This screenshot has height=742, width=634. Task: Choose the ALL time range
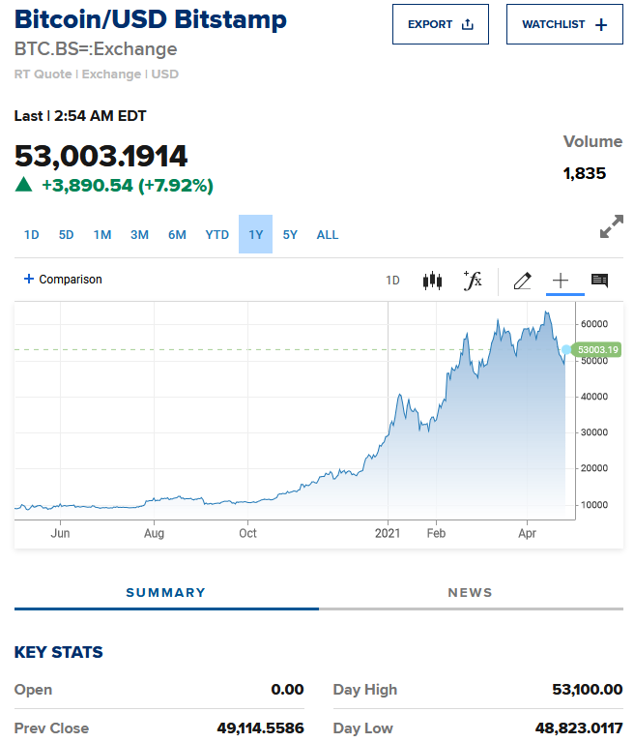tap(328, 234)
